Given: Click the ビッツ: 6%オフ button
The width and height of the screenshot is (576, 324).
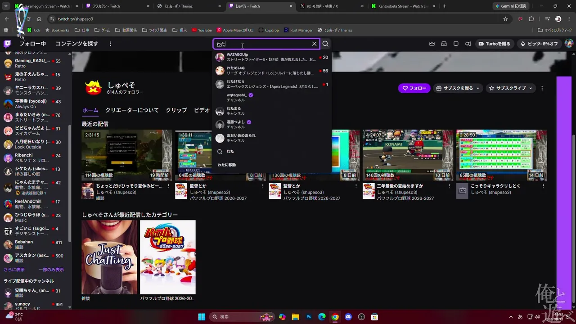Looking at the screenshot, I should click(x=539, y=44).
